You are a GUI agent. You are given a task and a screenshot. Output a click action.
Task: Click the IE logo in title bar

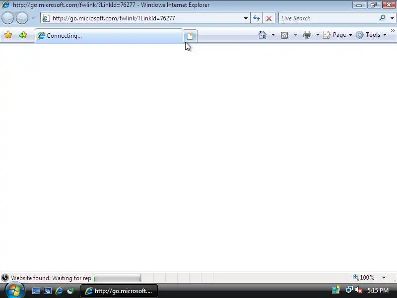(x=5, y=4)
